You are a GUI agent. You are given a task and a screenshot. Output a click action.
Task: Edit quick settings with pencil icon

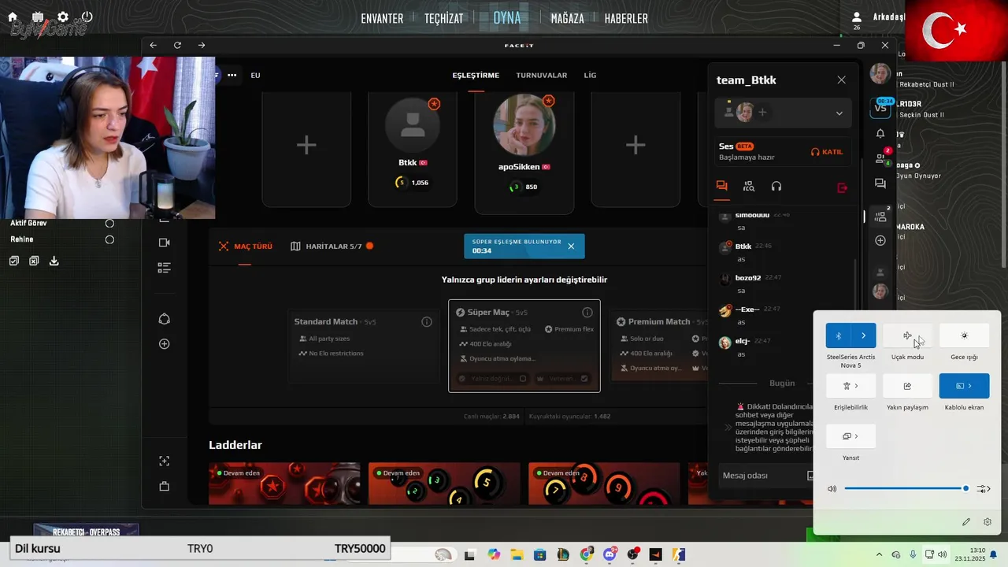(x=966, y=522)
